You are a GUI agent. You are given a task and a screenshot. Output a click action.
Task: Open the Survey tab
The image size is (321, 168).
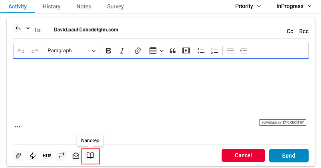(x=115, y=6)
